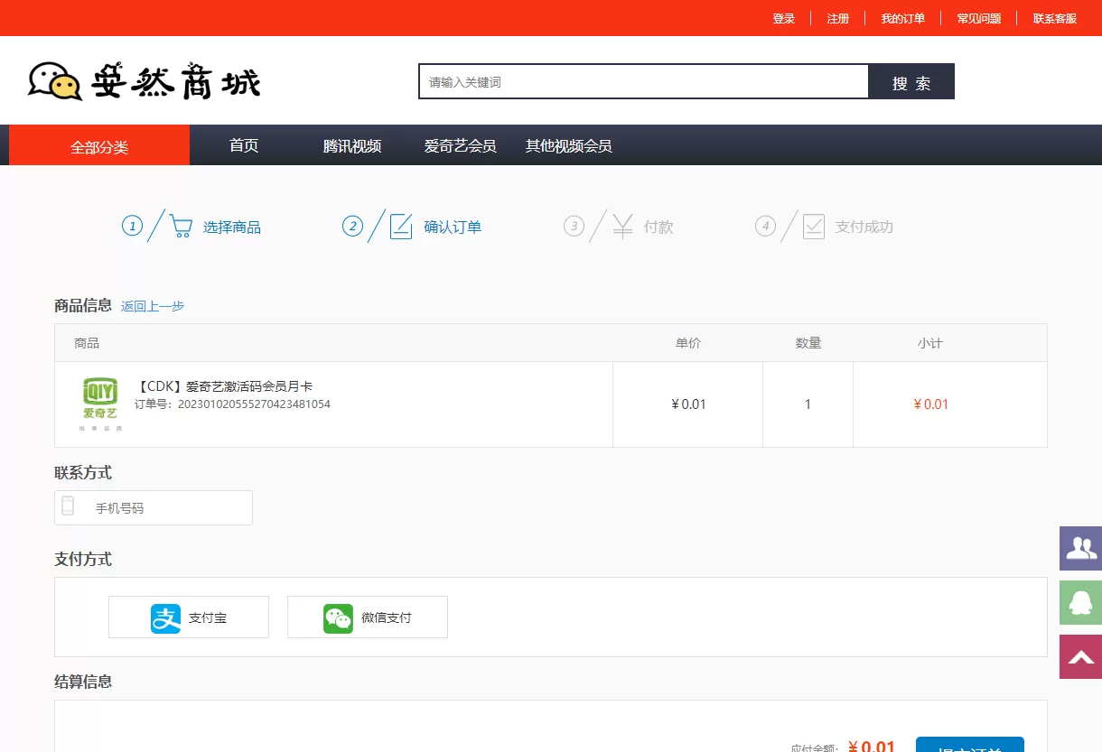The height and width of the screenshot is (752, 1102).
Task: Click the 注册 register link
Action: click(x=838, y=18)
